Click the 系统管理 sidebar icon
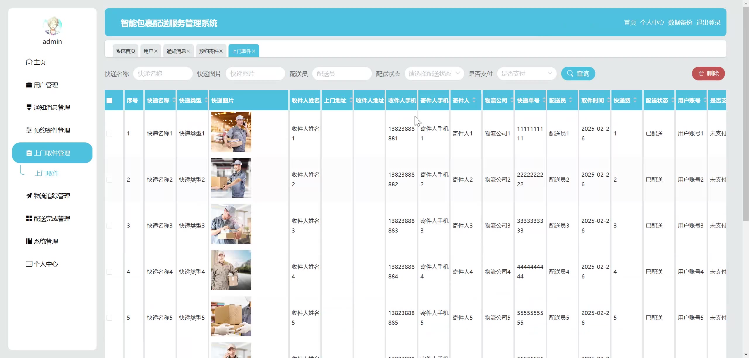749x358 pixels. click(29, 241)
